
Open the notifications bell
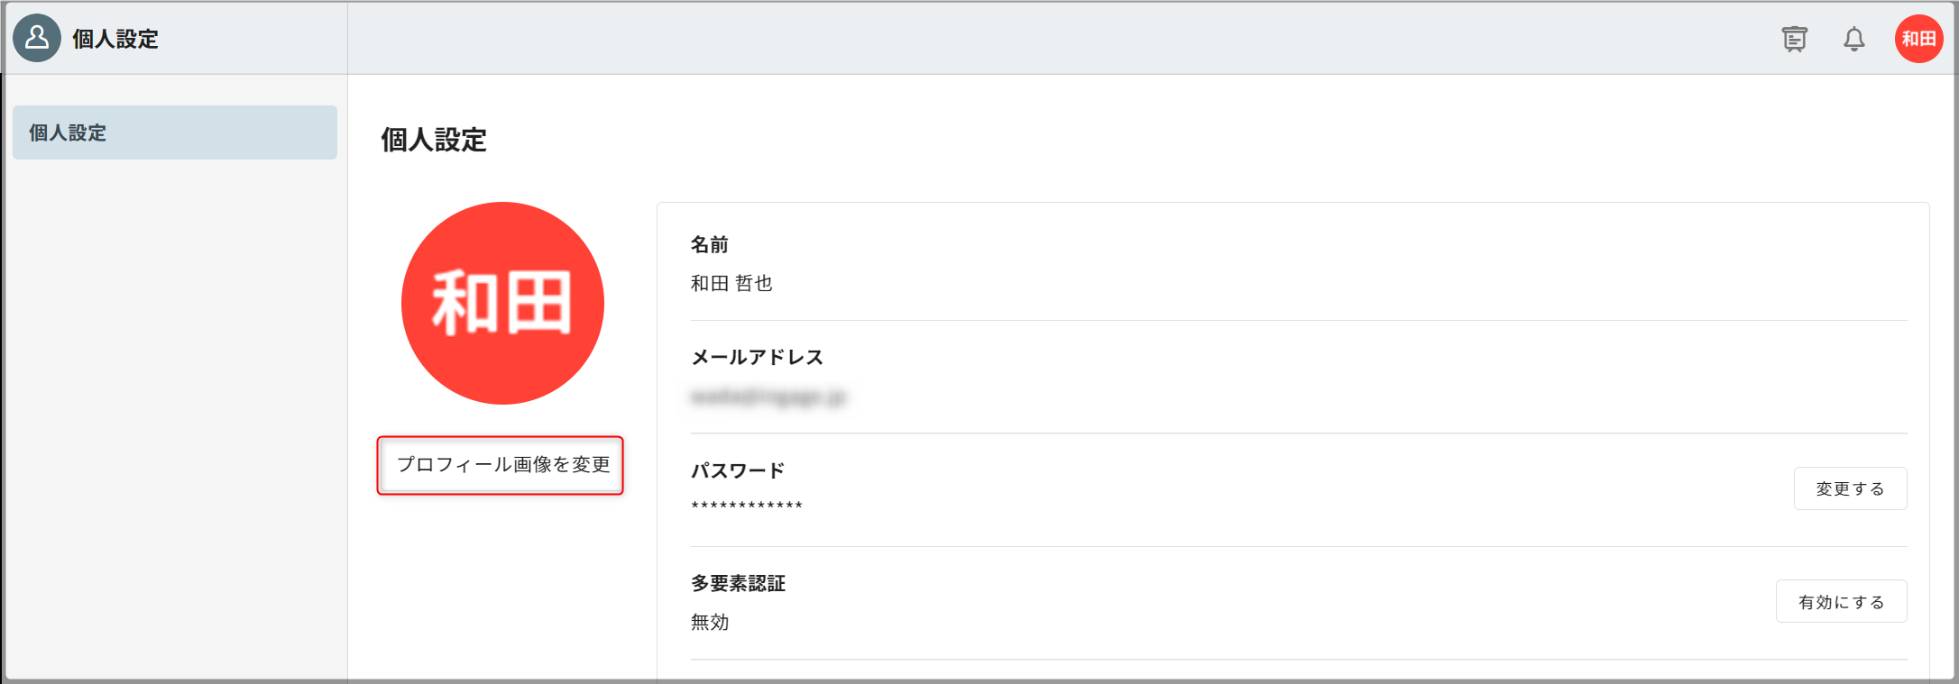[x=1853, y=39]
